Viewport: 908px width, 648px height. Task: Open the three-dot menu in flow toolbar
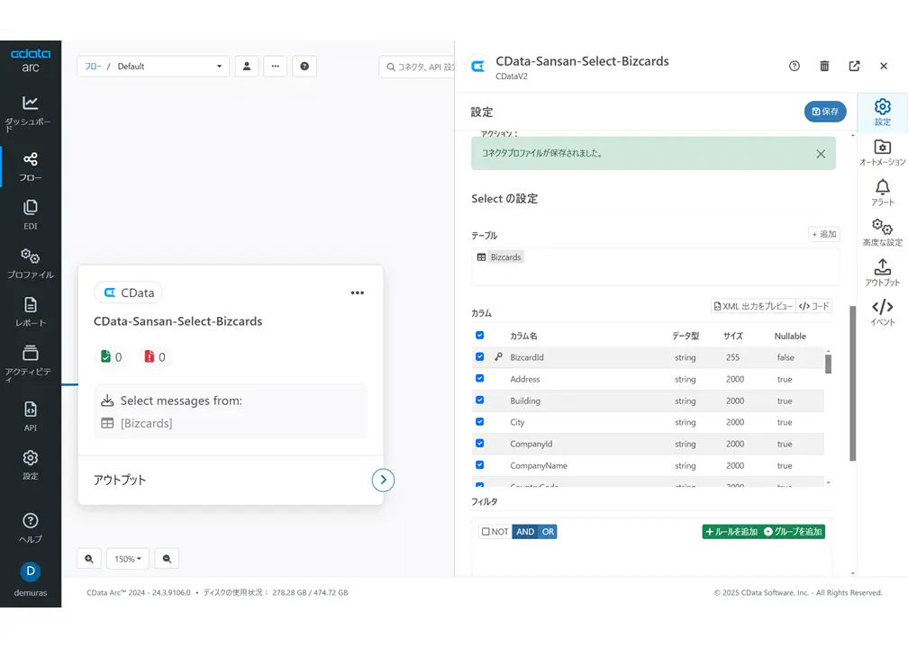click(276, 66)
